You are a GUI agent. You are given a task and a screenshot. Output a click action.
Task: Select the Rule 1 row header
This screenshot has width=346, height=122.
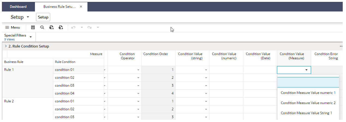(28, 82)
